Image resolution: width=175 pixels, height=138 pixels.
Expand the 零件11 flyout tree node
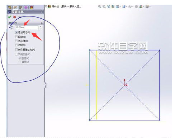pyautogui.click(x=46, y=6)
